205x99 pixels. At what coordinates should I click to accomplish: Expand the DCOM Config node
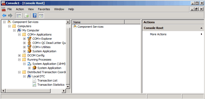click(x=19, y=55)
